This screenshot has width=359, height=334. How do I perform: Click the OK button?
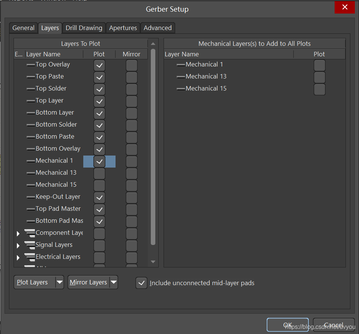(x=287, y=325)
